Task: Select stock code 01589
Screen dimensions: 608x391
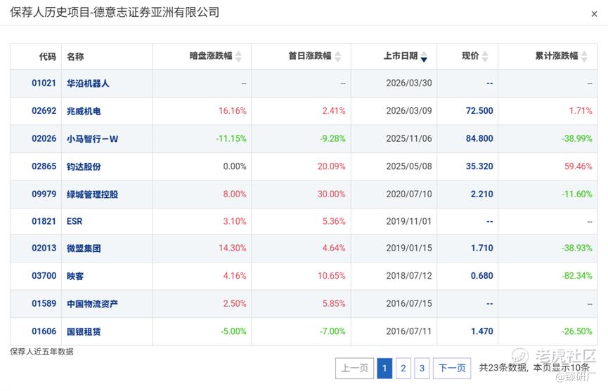Action: pos(44,303)
